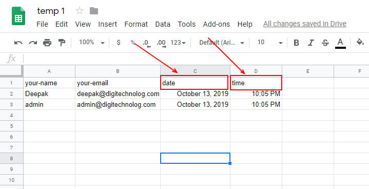Open the Format menu
This screenshot has height=189, width=369.
[x=136, y=24]
